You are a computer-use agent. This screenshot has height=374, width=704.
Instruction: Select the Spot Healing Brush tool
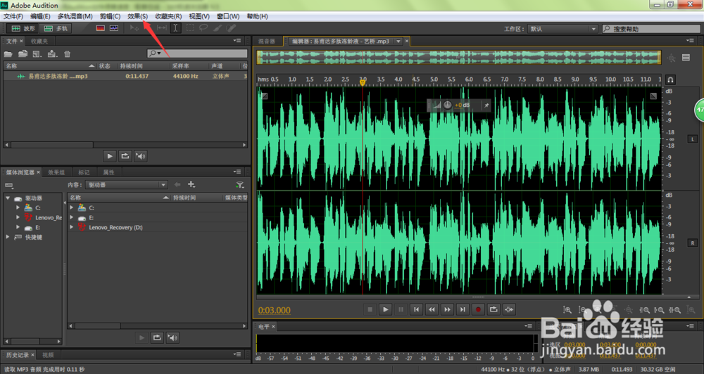click(x=231, y=28)
